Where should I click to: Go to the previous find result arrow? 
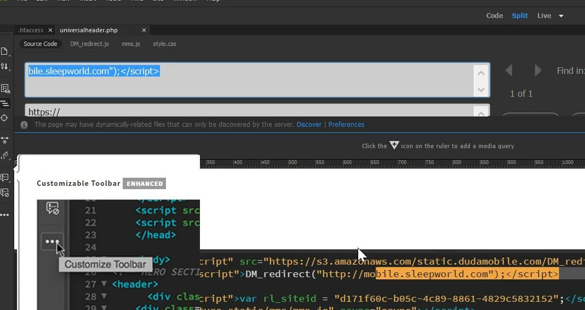point(509,71)
